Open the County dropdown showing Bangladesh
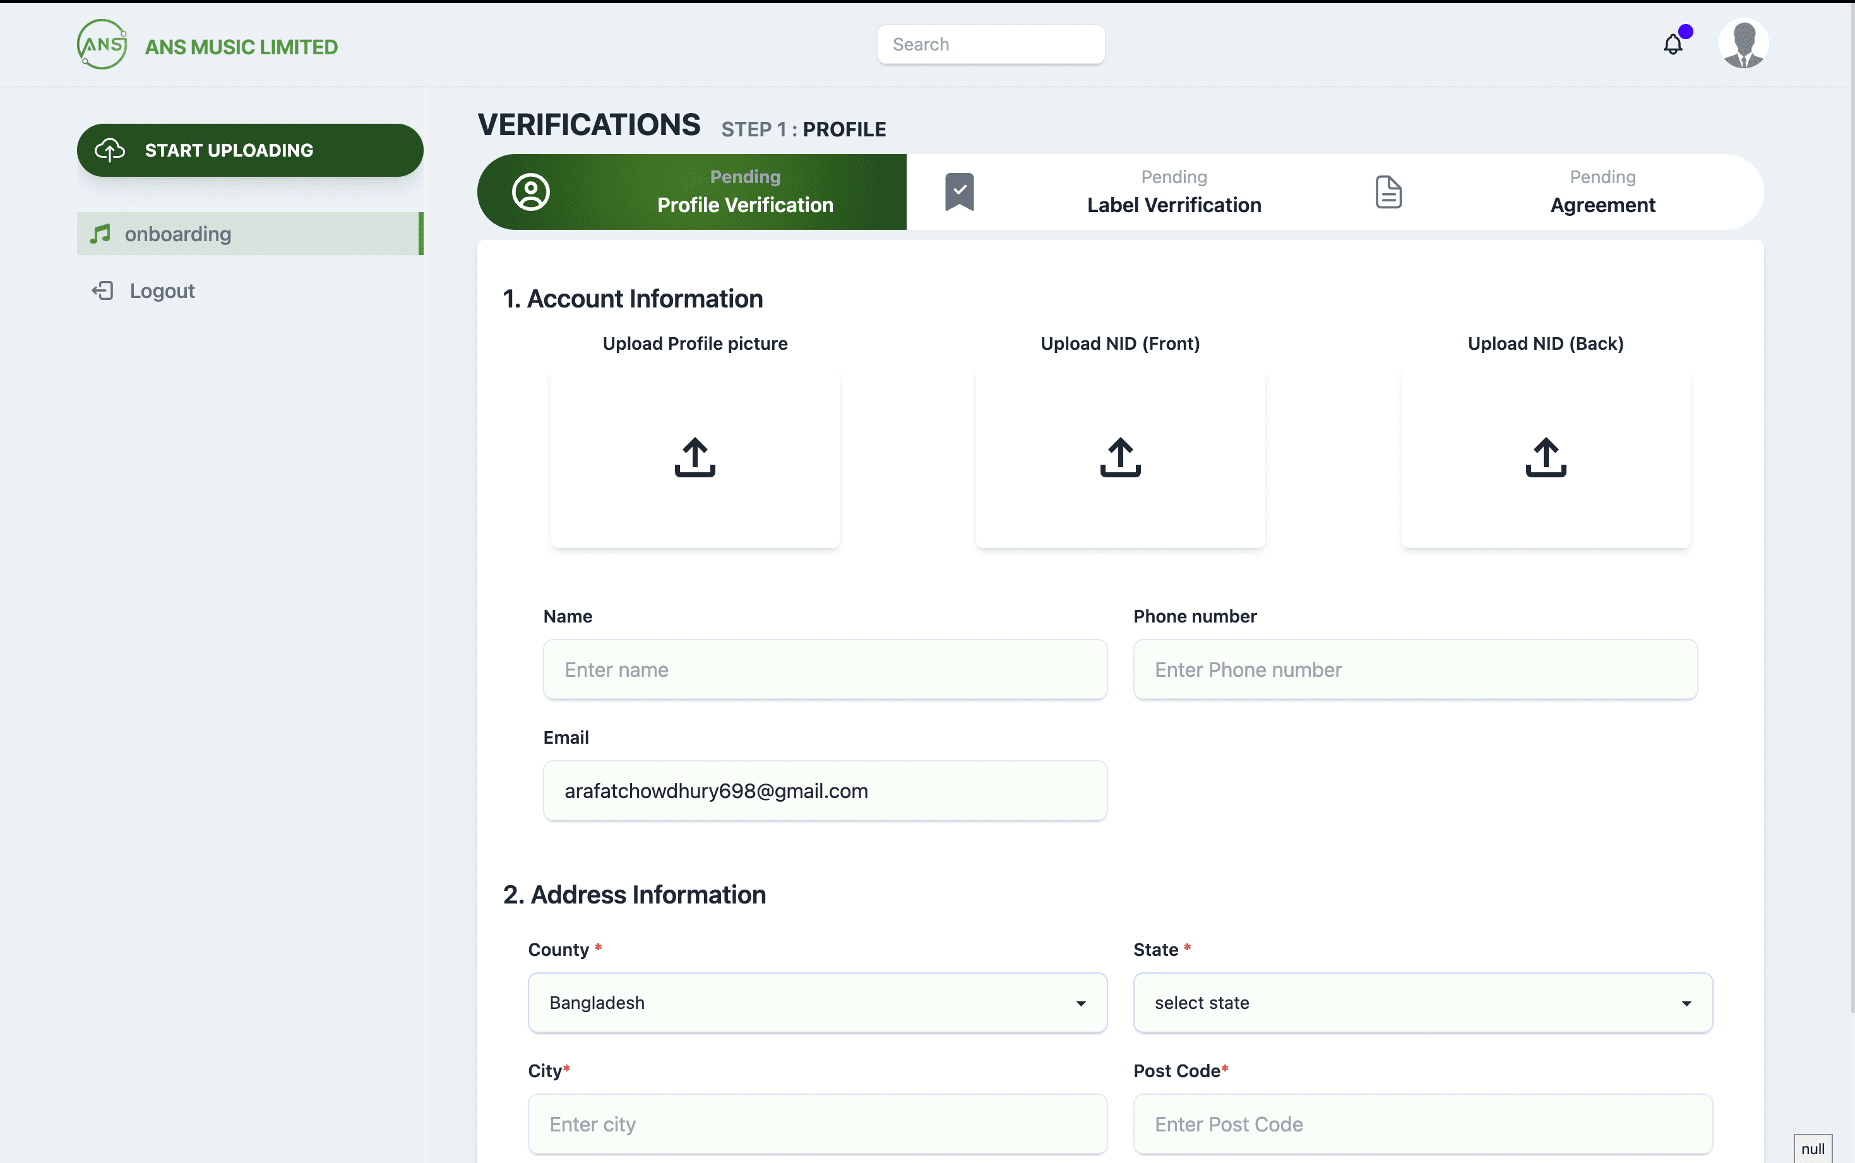This screenshot has height=1163, width=1855. coord(817,1002)
